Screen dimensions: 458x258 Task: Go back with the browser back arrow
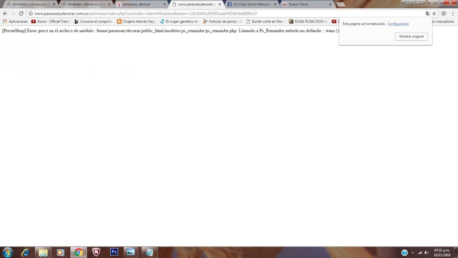coord(5,13)
